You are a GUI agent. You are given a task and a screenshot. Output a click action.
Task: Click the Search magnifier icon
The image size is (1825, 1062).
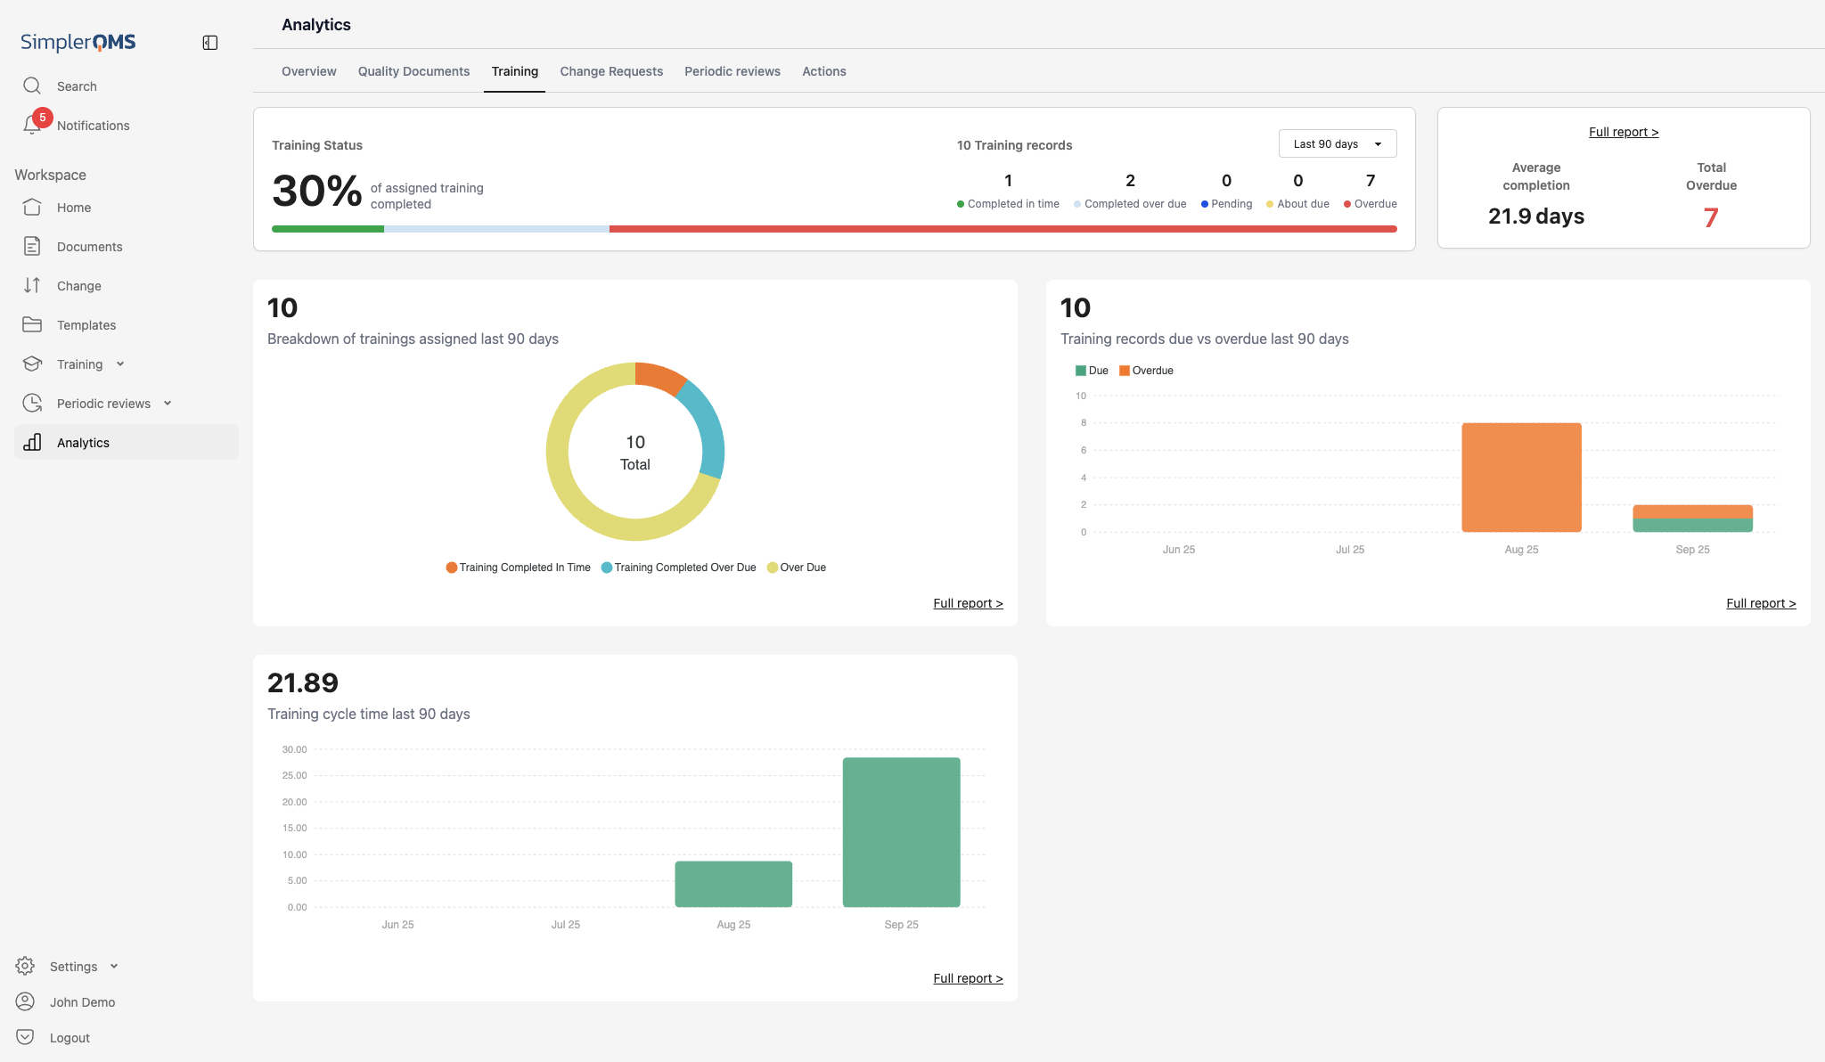point(32,86)
